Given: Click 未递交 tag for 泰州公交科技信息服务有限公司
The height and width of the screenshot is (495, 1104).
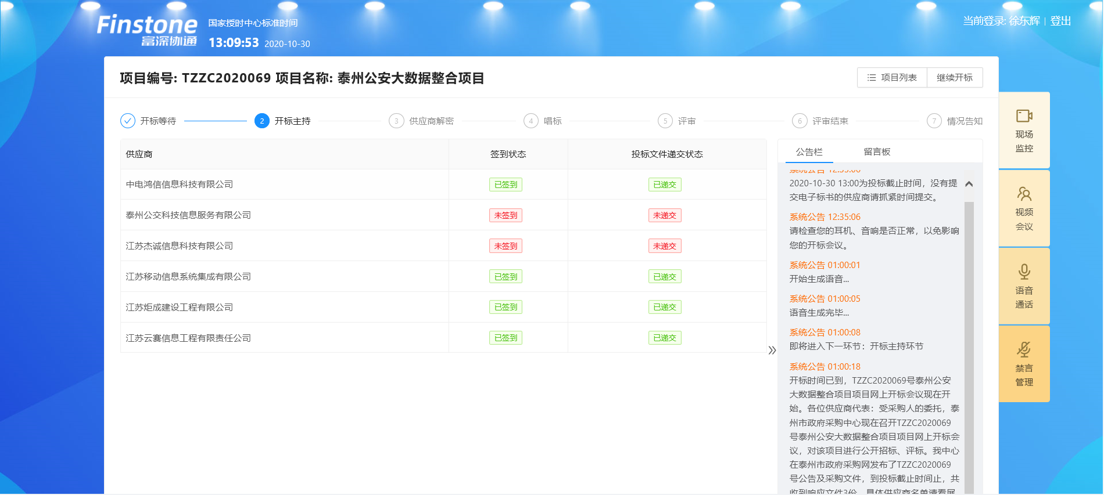Looking at the screenshot, I should pos(665,215).
